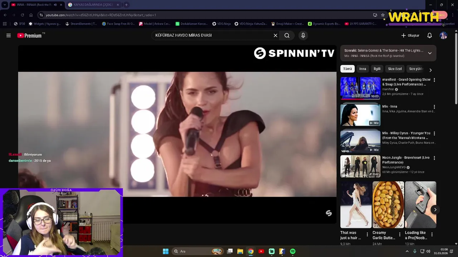Open the taskbar volume control
This screenshot has height=257, width=458.
tap(428, 251)
